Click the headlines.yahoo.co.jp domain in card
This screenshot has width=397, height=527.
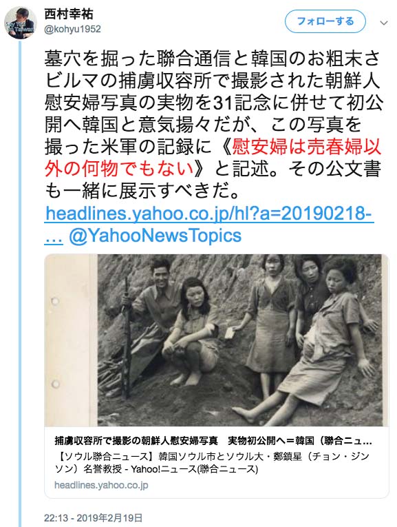coord(101,485)
